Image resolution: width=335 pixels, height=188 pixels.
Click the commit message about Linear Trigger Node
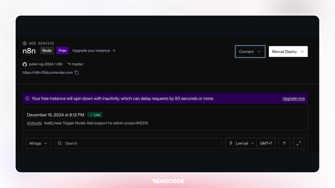coord(96,123)
